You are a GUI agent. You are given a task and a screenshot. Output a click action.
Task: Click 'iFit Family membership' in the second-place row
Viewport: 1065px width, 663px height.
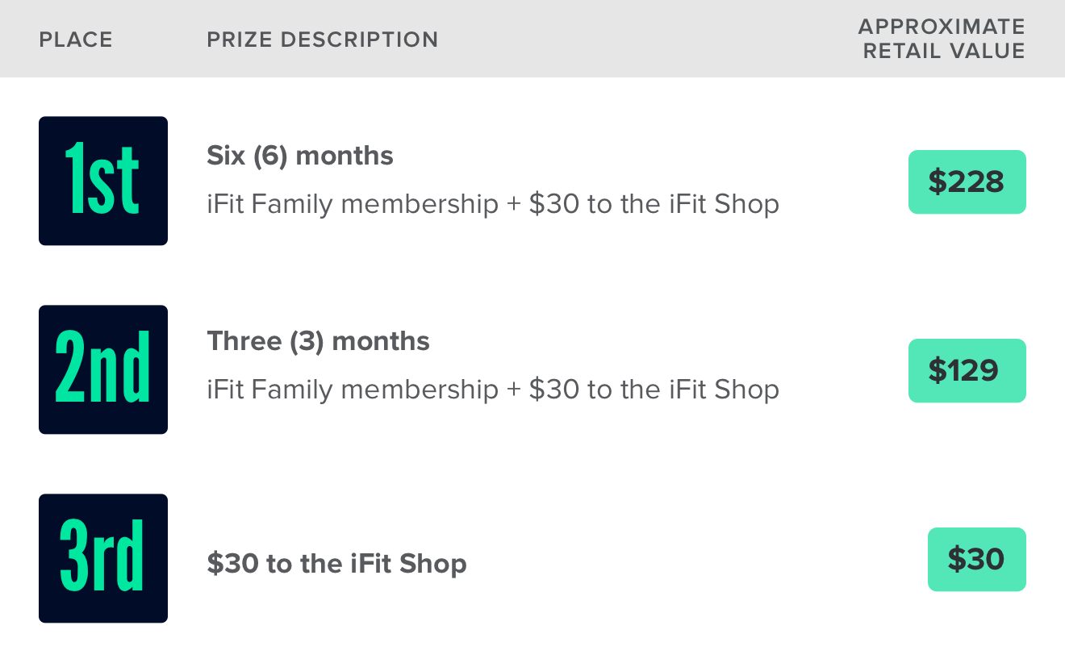pos(353,390)
